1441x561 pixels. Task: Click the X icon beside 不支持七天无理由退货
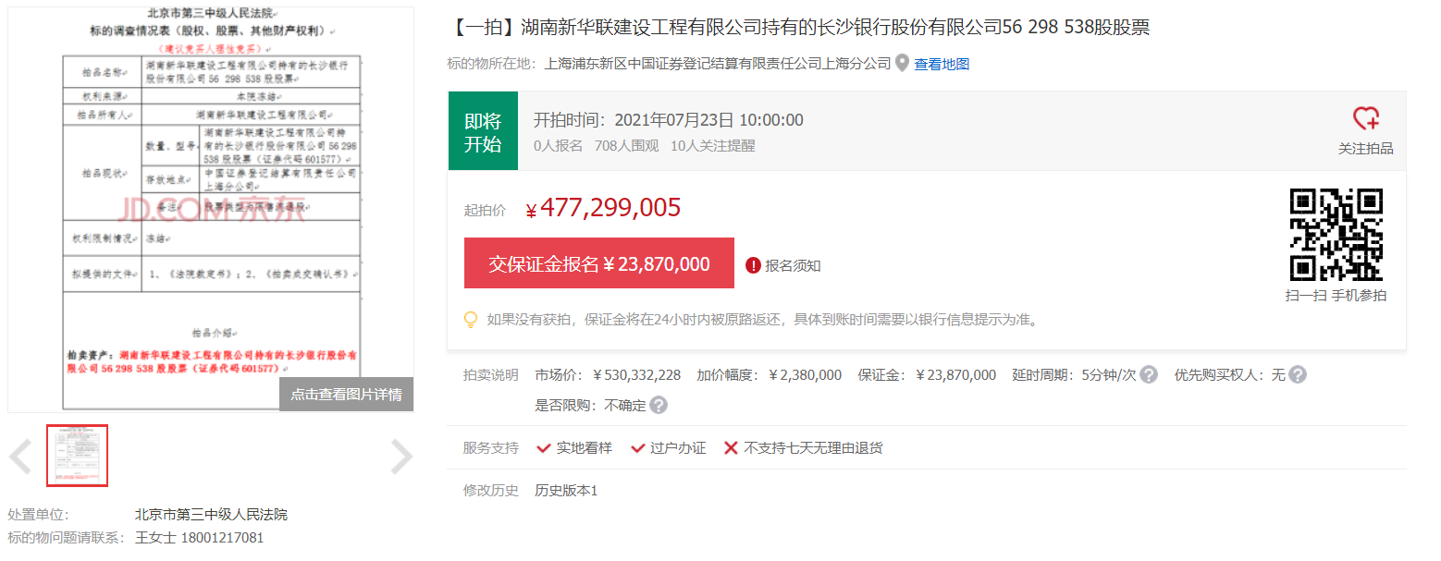click(x=731, y=448)
